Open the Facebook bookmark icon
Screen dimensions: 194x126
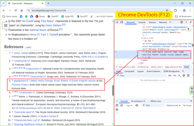32,16
